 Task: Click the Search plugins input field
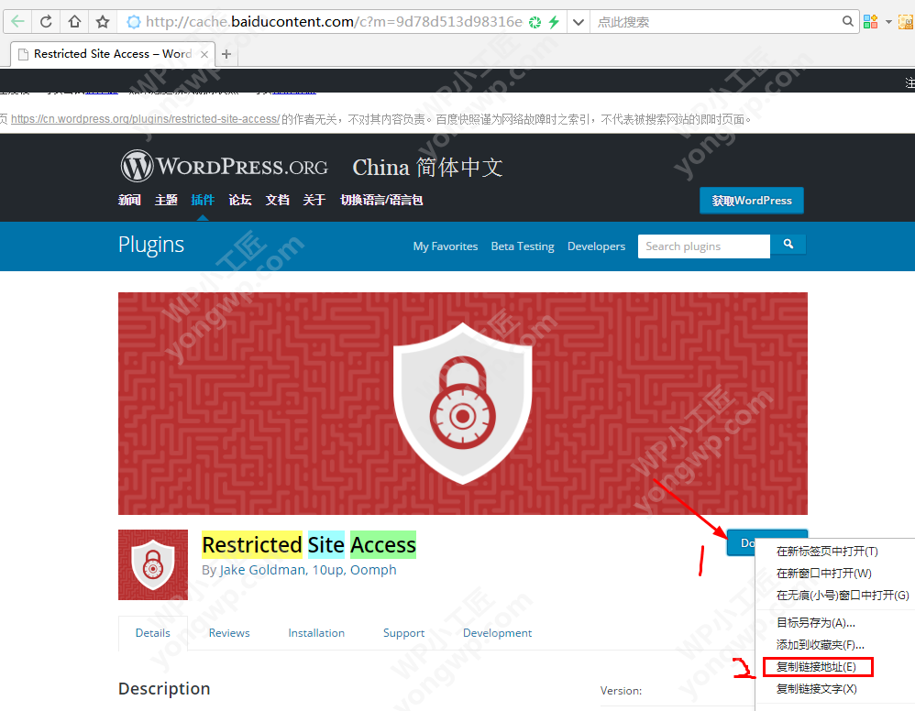704,246
